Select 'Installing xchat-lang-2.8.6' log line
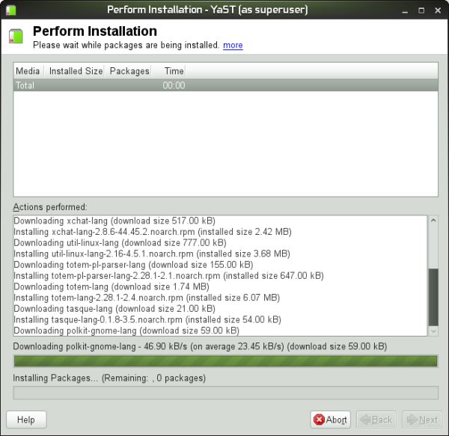Screen dimensions: 449x436 click(x=153, y=232)
